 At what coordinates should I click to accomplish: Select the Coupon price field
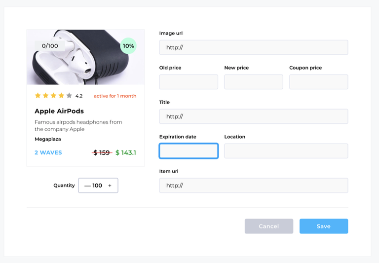[x=318, y=82]
